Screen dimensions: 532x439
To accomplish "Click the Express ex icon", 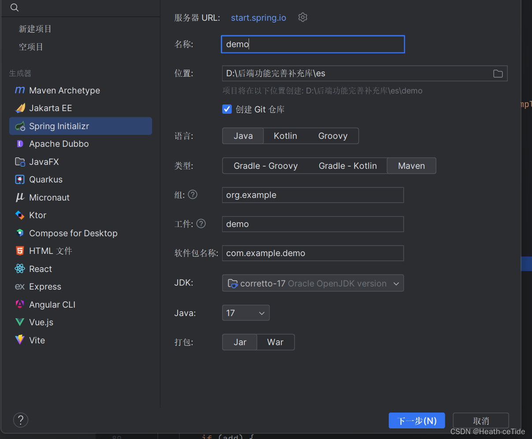I will [20, 286].
